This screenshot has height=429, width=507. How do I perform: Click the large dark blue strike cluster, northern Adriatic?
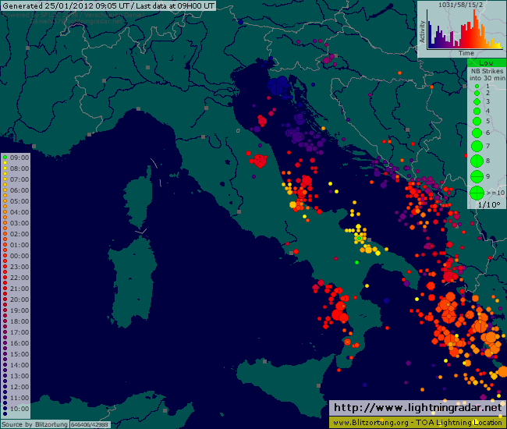coord(278,86)
